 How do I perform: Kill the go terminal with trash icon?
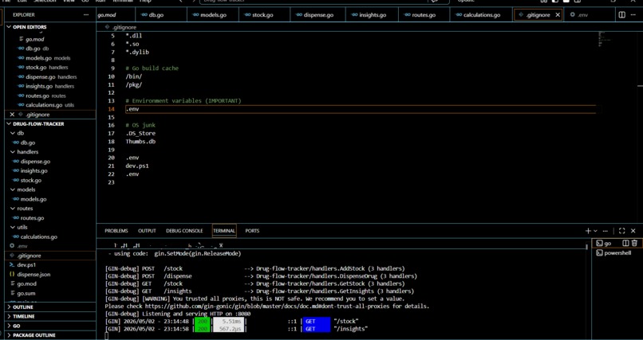coord(634,243)
